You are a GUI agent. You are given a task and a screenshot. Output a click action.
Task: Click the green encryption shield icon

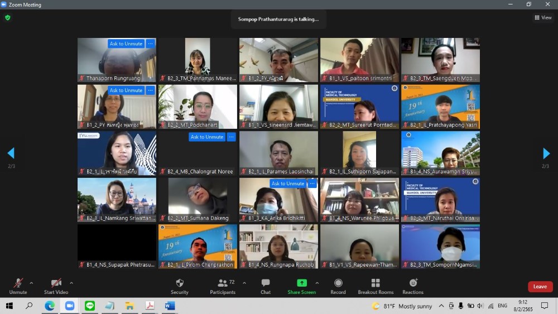(x=8, y=18)
